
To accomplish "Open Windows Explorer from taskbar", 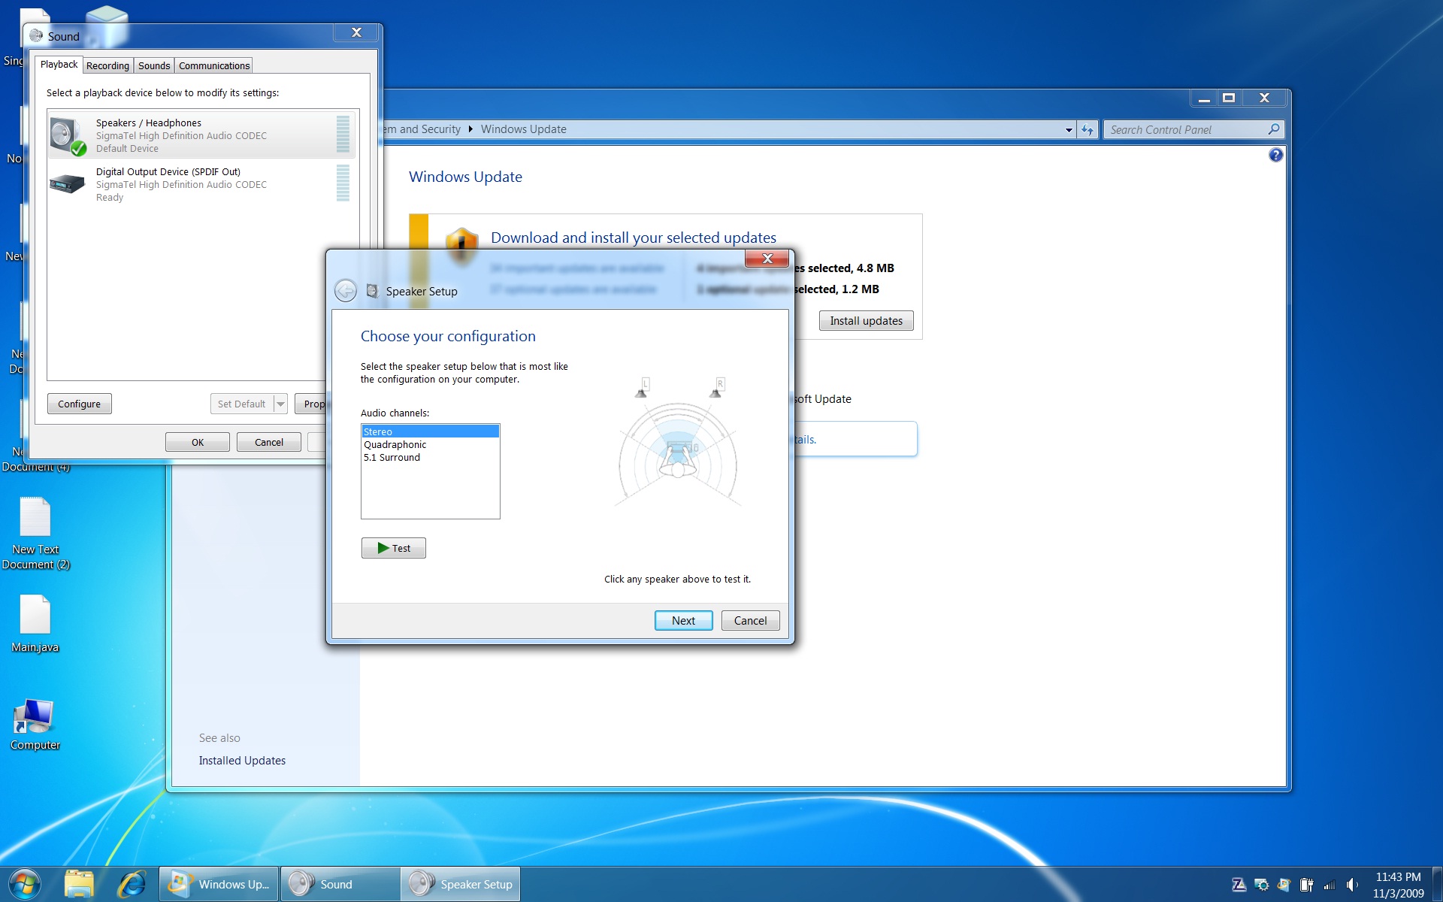I will (x=79, y=884).
